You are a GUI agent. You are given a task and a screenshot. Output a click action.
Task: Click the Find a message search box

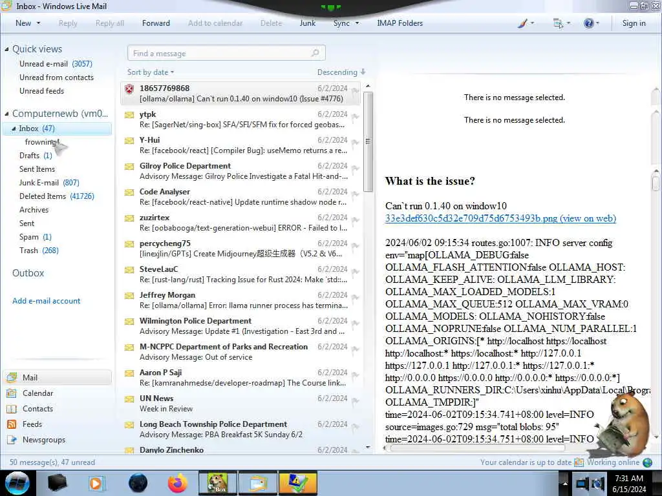226,53
